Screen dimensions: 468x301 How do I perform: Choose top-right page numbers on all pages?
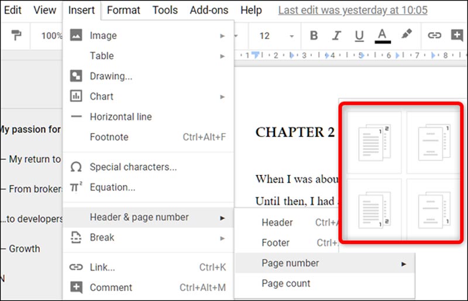click(x=374, y=142)
